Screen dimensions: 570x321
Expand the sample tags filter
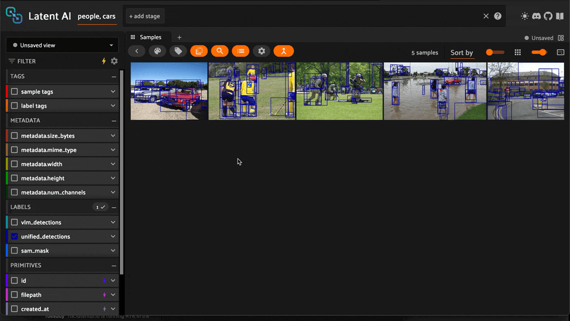113,91
